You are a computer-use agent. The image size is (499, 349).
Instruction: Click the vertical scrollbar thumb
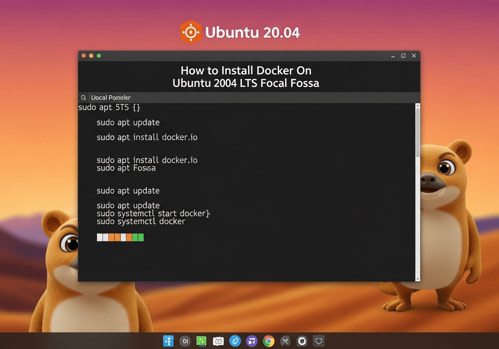click(418, 132)
